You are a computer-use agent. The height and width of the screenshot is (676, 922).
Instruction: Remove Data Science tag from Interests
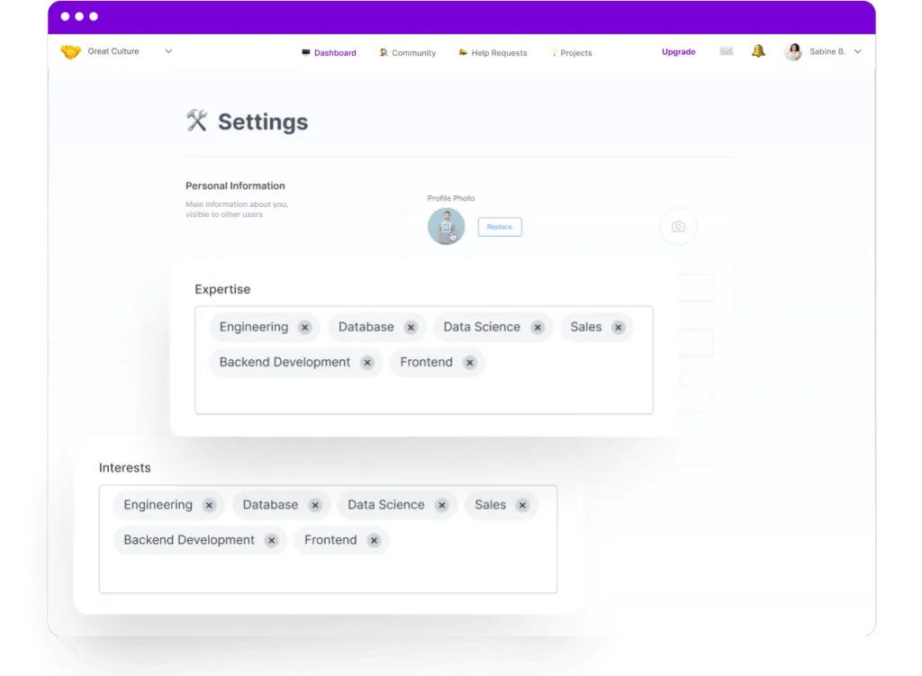pos(442,506)
